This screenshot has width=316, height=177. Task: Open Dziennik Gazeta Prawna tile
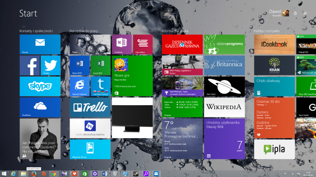coord(182,45)
